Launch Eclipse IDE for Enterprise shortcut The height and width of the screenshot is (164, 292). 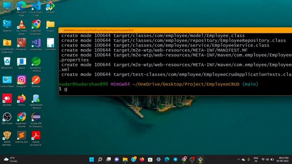(36, 120)
